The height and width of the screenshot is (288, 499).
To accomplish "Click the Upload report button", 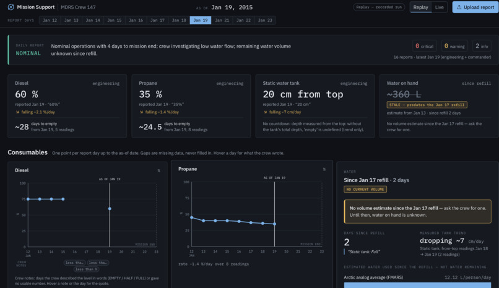I will (475, 7).
